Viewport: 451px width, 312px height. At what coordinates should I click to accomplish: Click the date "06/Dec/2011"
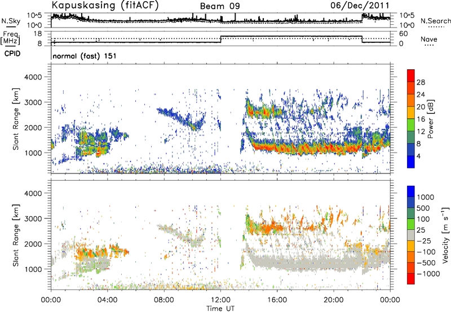pyautogui.click(x=360, y=5)
